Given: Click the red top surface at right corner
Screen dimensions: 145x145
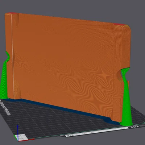Looking at the screenshot, I should pos(119,25).
